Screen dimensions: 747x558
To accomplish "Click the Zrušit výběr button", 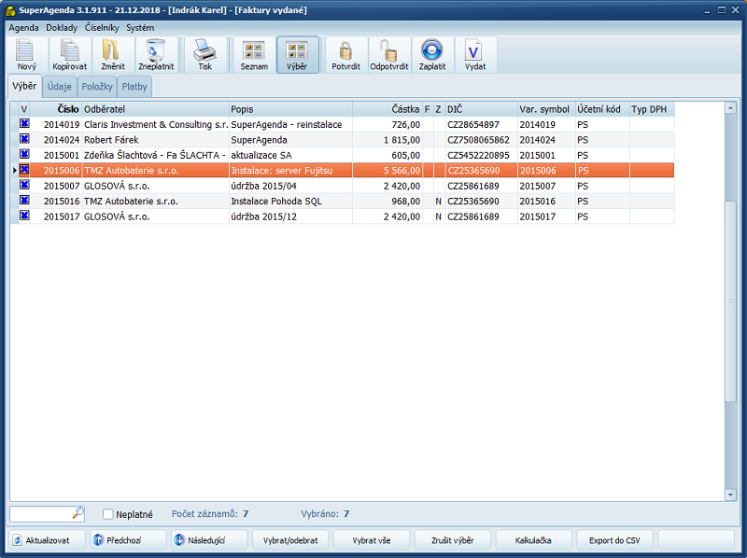I will (453, 540).
